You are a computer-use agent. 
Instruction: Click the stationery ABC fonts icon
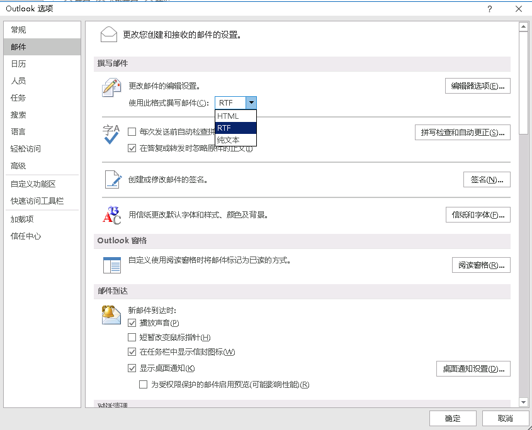111,215
